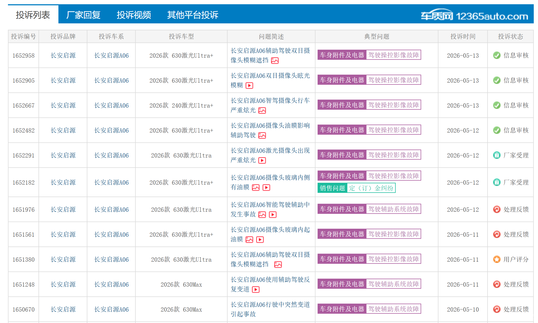Click 驾驶操控影像故障 tag in row 1652182

(394, 176)
